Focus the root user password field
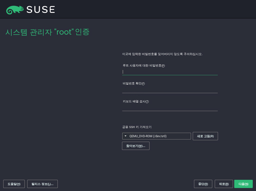The height and width of the screenshot is (191, 256). [170, 72]
